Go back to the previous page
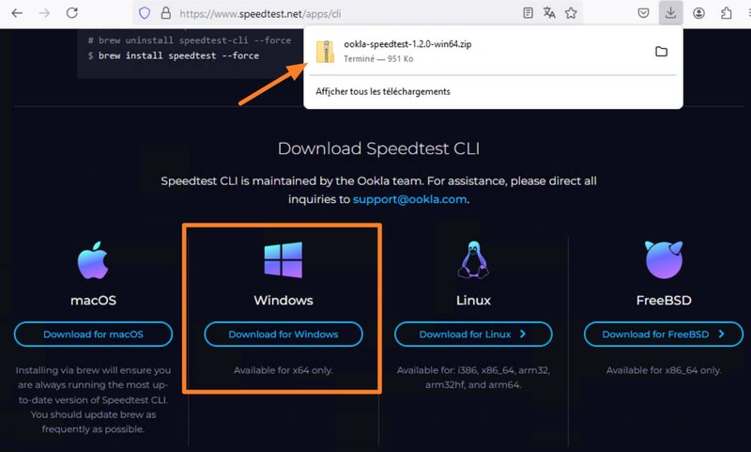This screenshot has height=452, width=751. (x=17, y=13)
